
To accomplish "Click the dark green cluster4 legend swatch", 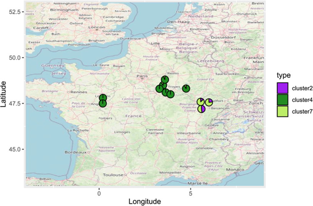I will 283,99.
